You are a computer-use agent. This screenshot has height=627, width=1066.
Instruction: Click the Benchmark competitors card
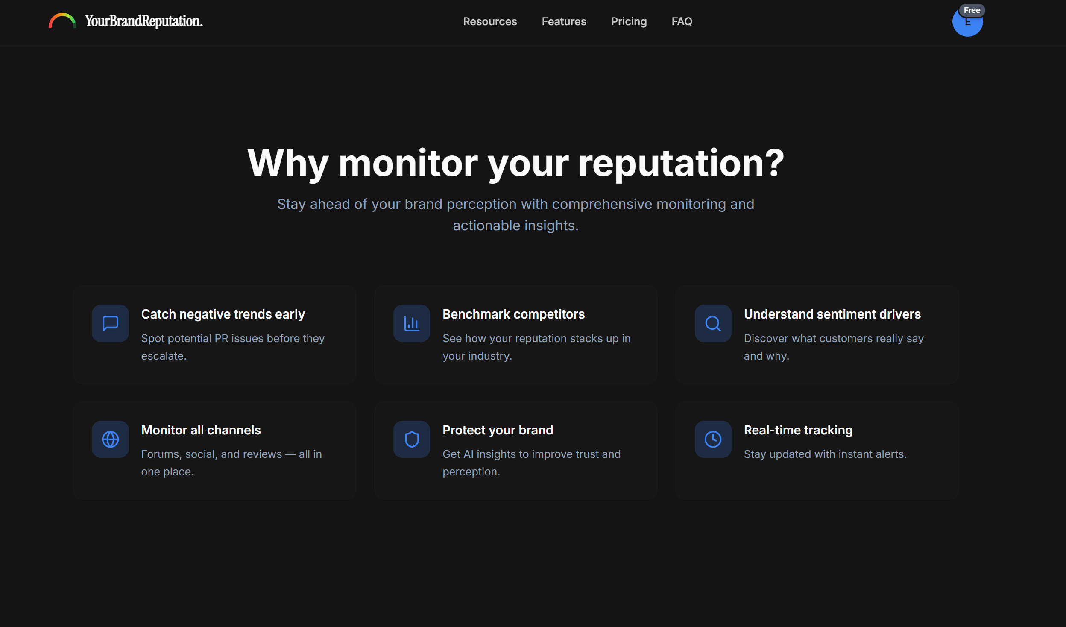click(x=515, y=334)
